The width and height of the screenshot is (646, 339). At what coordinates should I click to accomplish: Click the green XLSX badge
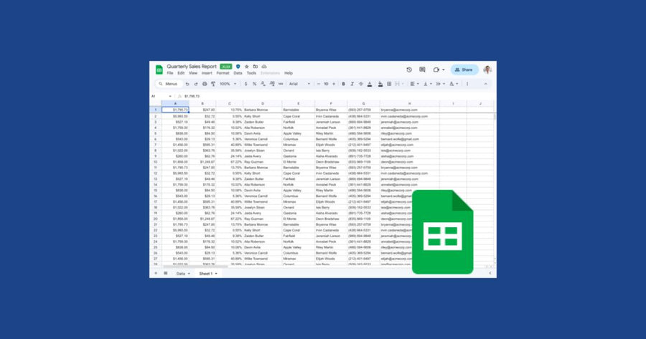[x=226, y=67]
